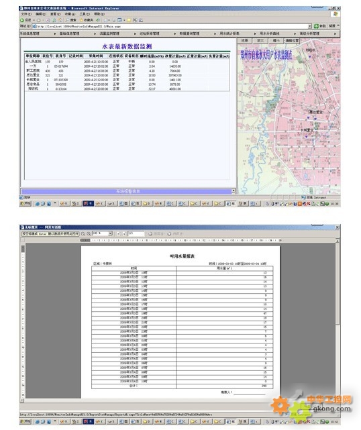Open the 用水分析曲线 menu item
The height and width of the screenshot is (430, 361).
pos(269,34)
